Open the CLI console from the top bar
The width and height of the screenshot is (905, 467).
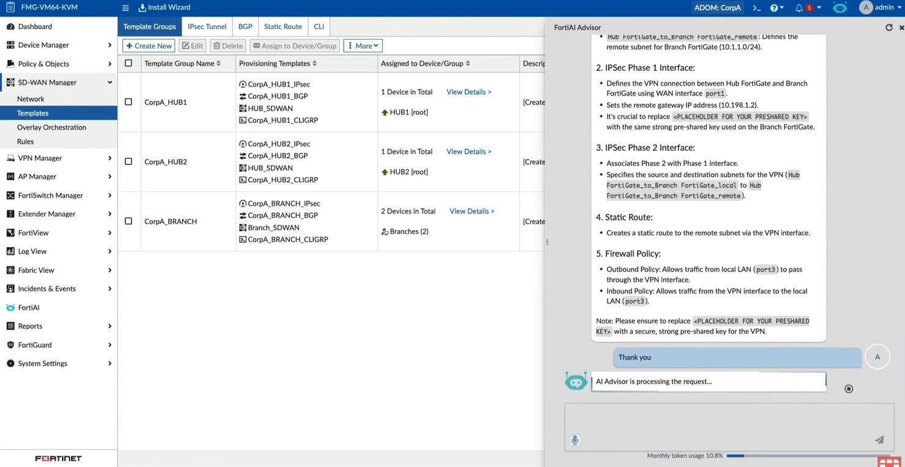click(x=757, y=7)
